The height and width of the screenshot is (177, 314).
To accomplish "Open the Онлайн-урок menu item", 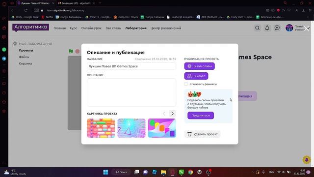I will point(91,28).
